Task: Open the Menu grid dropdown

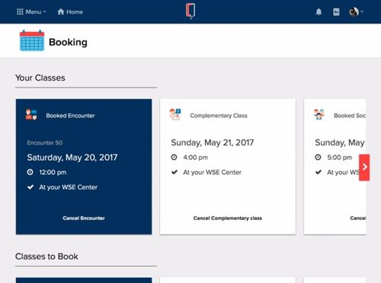Action: pos(31,11)
